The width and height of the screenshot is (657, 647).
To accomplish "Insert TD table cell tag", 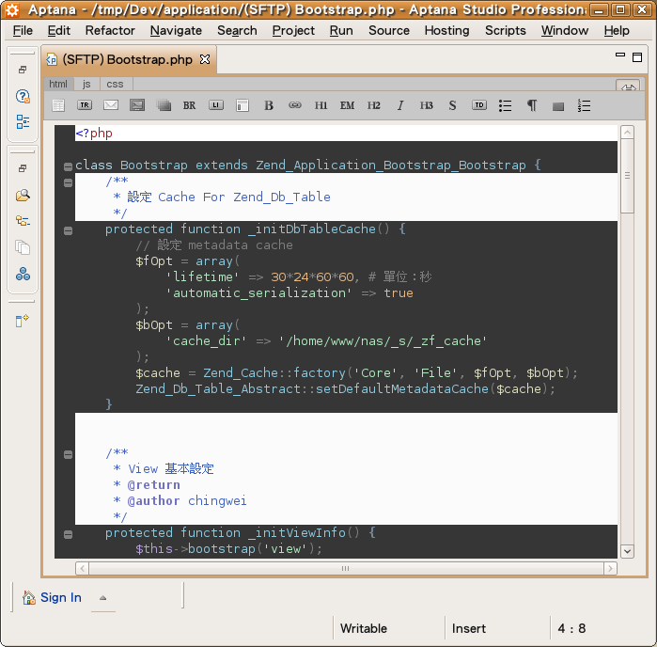I will [x=479, y=105].
